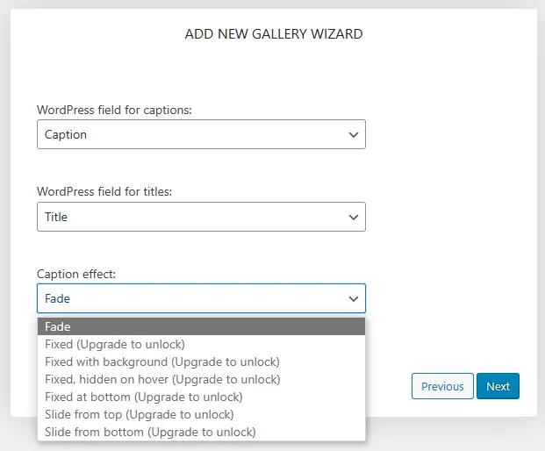Choose Fixed (Upgrade to unlock) option
This screenshot has width=545, height=451.
pyautogui.click(x=115, y=344)
